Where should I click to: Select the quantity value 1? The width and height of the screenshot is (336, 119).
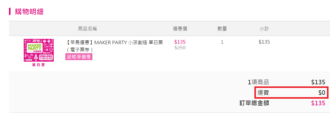[222, 42]
